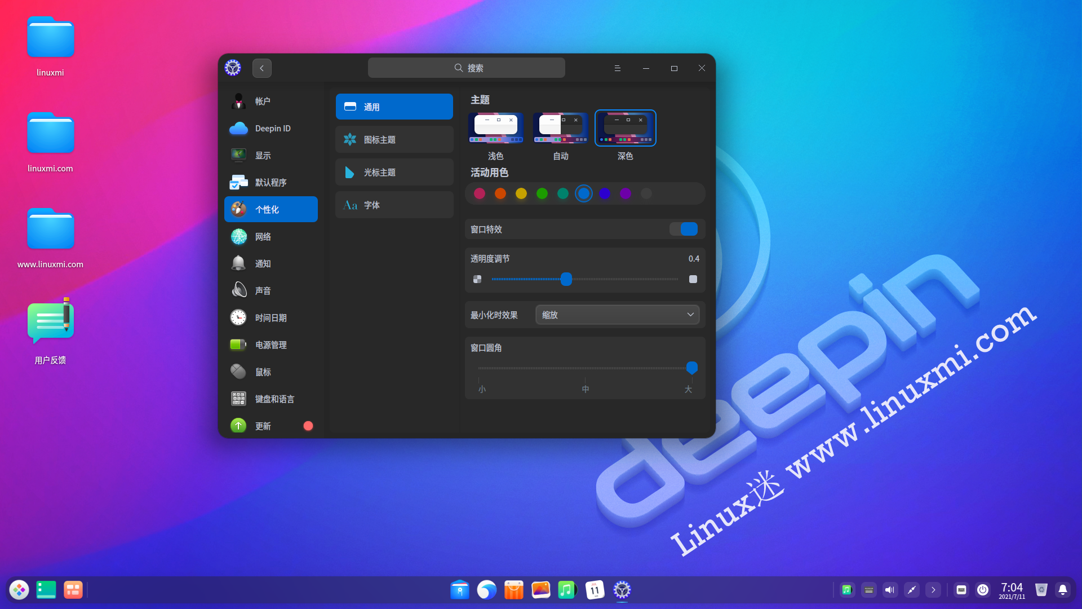Select the 深色 dark theme thumbnail
1082x609 pixels.
(626, 129)
